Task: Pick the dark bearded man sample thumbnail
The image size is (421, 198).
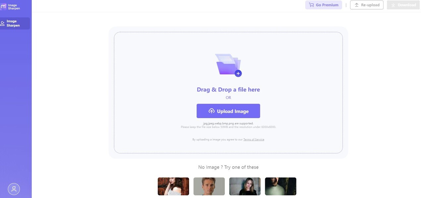Action: pyautogui.click(x=280, y=186)
